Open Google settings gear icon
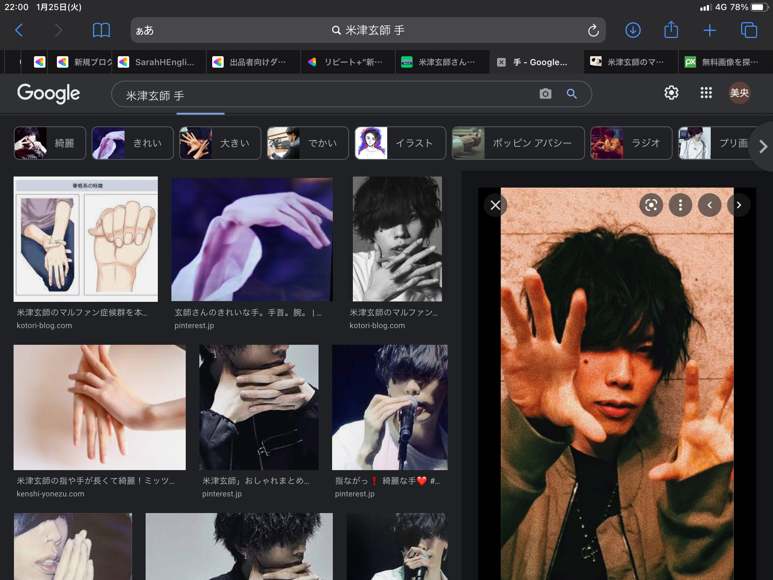 click(x=671, y=93)
